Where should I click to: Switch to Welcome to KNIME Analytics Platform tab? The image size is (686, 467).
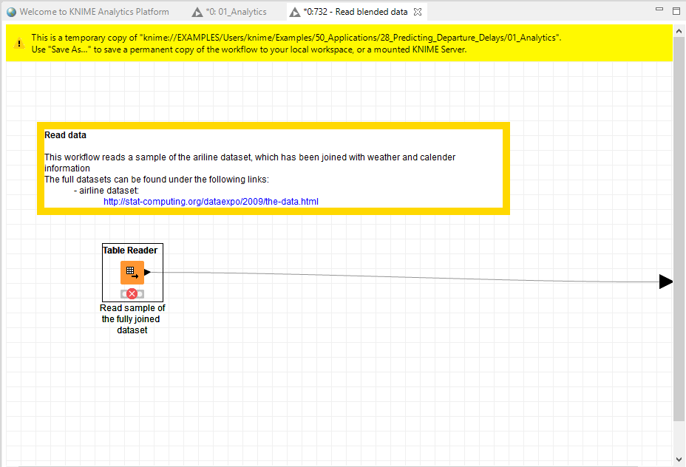tap(88, 12)
